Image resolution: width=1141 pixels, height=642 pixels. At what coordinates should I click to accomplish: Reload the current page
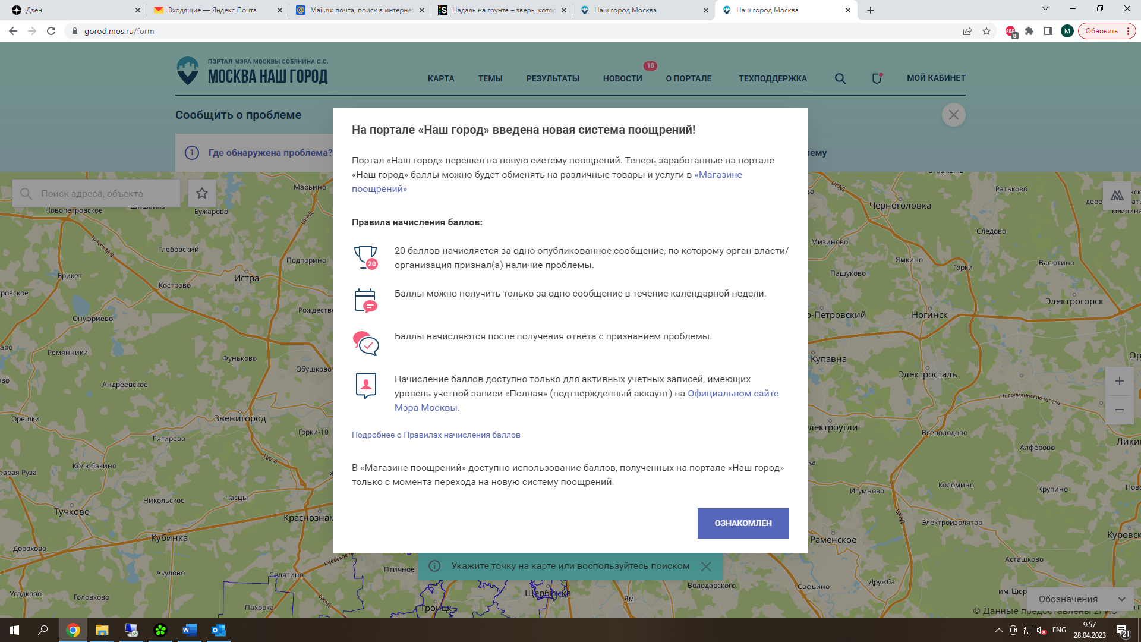coord(51,31)
